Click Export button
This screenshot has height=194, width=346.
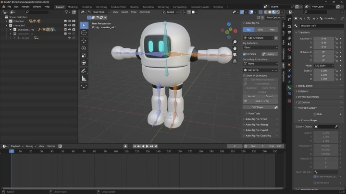(269, 97)
